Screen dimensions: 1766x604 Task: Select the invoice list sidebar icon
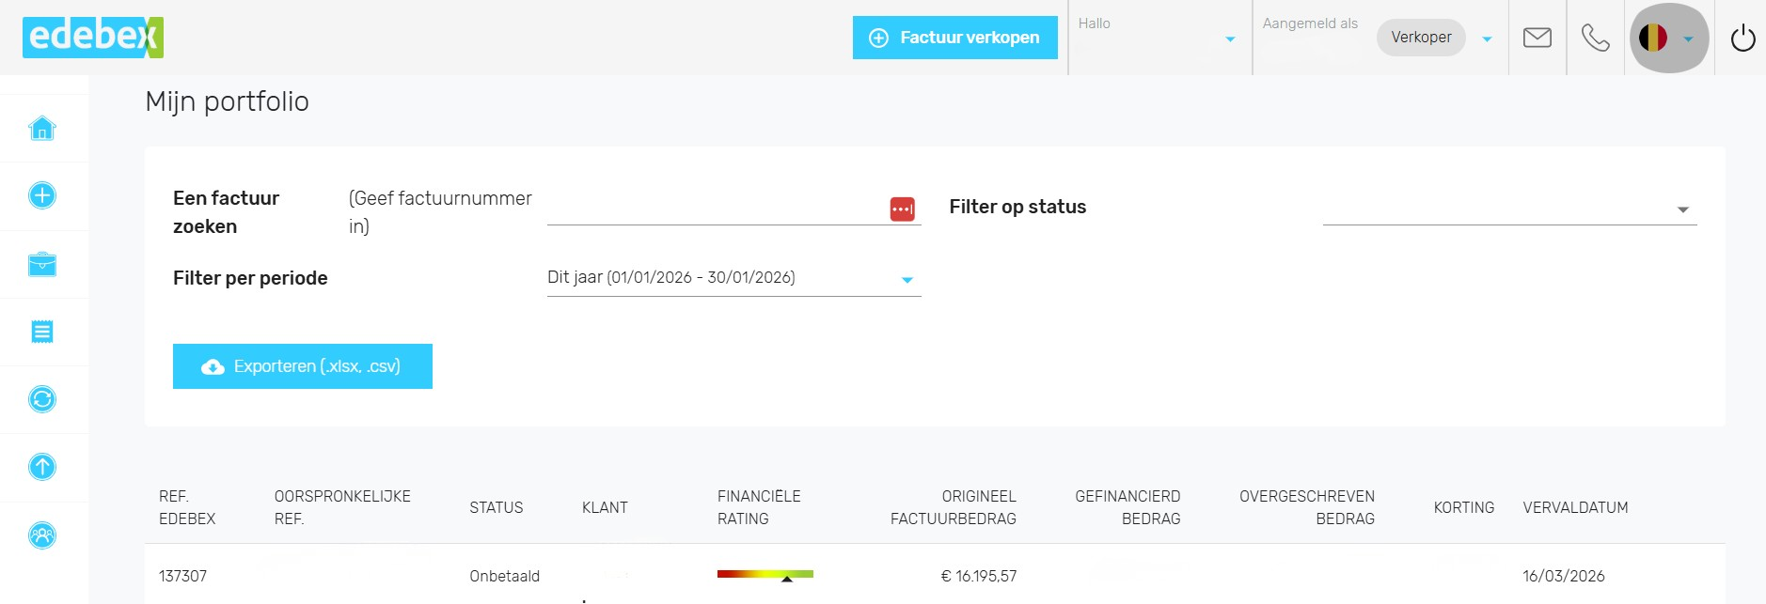coord(42,332)
